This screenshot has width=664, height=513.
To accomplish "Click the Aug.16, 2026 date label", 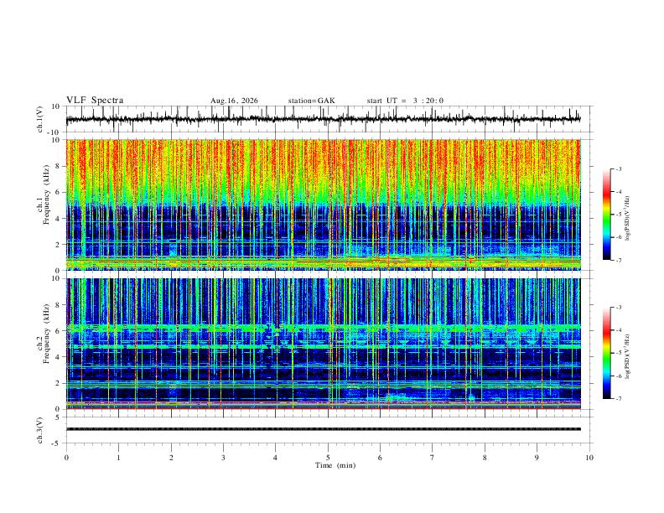I will (x=234, y=101).
